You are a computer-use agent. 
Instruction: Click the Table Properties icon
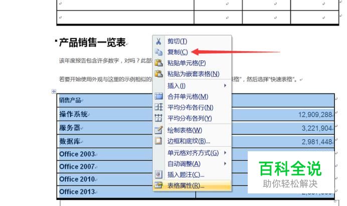click(158, 185)
